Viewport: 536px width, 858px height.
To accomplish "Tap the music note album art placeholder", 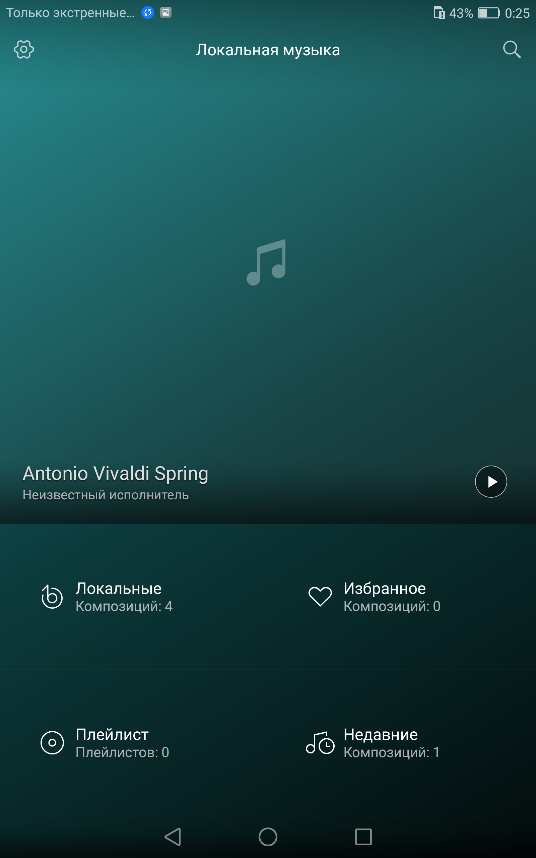I will [266, 262].
